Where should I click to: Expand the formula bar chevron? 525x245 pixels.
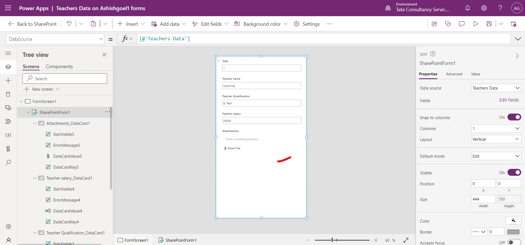pos(518,39)
